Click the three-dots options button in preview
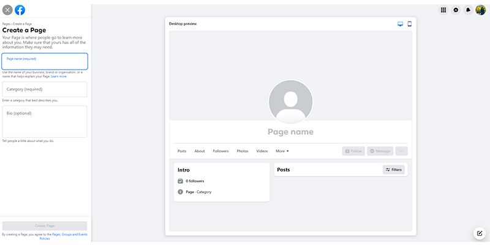 point(401,151)
